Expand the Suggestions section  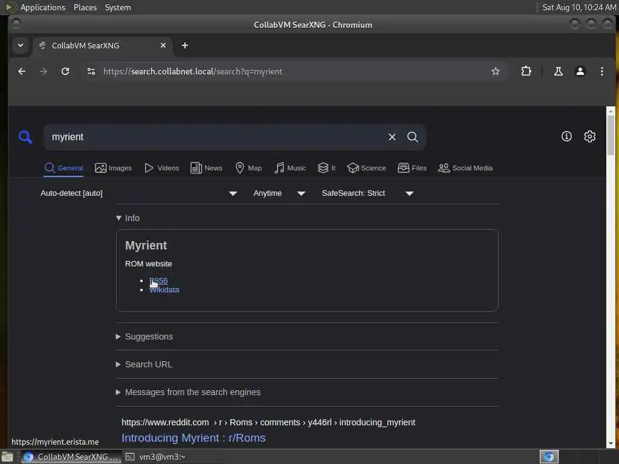pyautogui.click(x=144, y=337)
